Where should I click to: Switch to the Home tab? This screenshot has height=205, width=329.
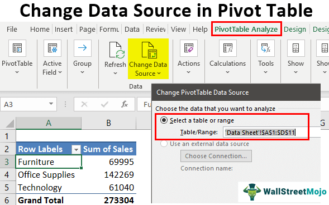pyautogui.click(x=40, y=30)
